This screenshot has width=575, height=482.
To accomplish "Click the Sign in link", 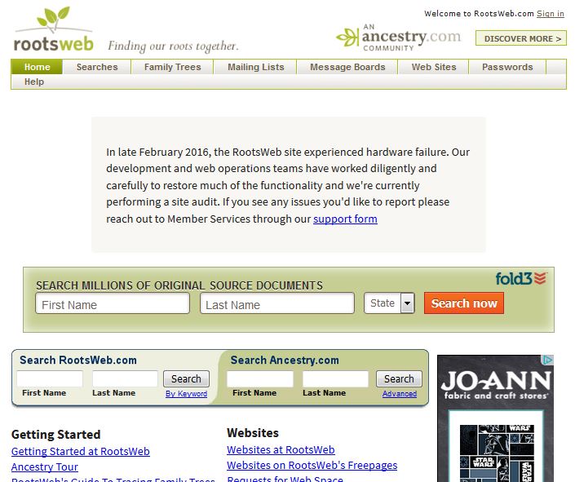I will (550, 14).
